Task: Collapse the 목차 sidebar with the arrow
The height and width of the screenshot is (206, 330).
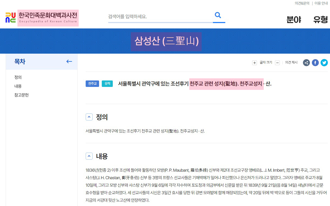Action: [69, 61]
